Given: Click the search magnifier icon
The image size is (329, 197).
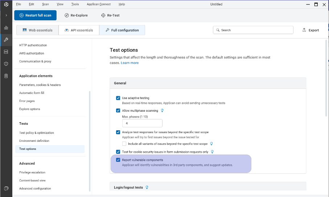Looking at the screenshot, I should 218,30.
